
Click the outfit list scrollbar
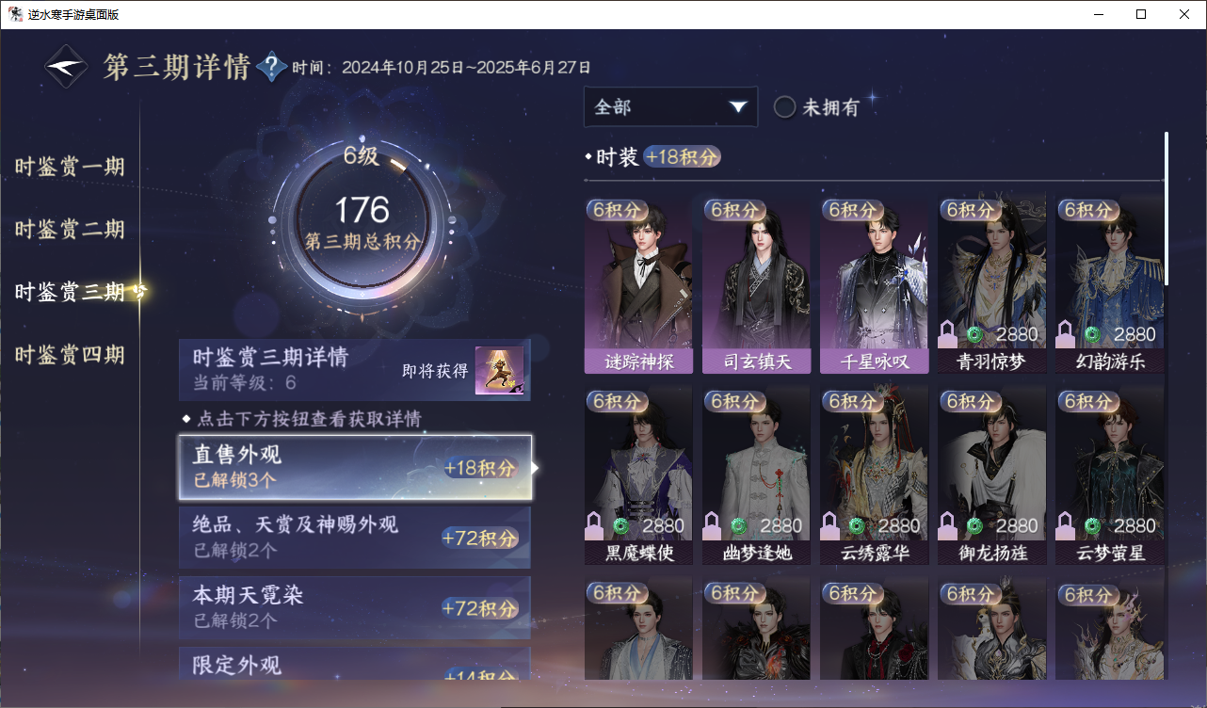point(1167,208)
